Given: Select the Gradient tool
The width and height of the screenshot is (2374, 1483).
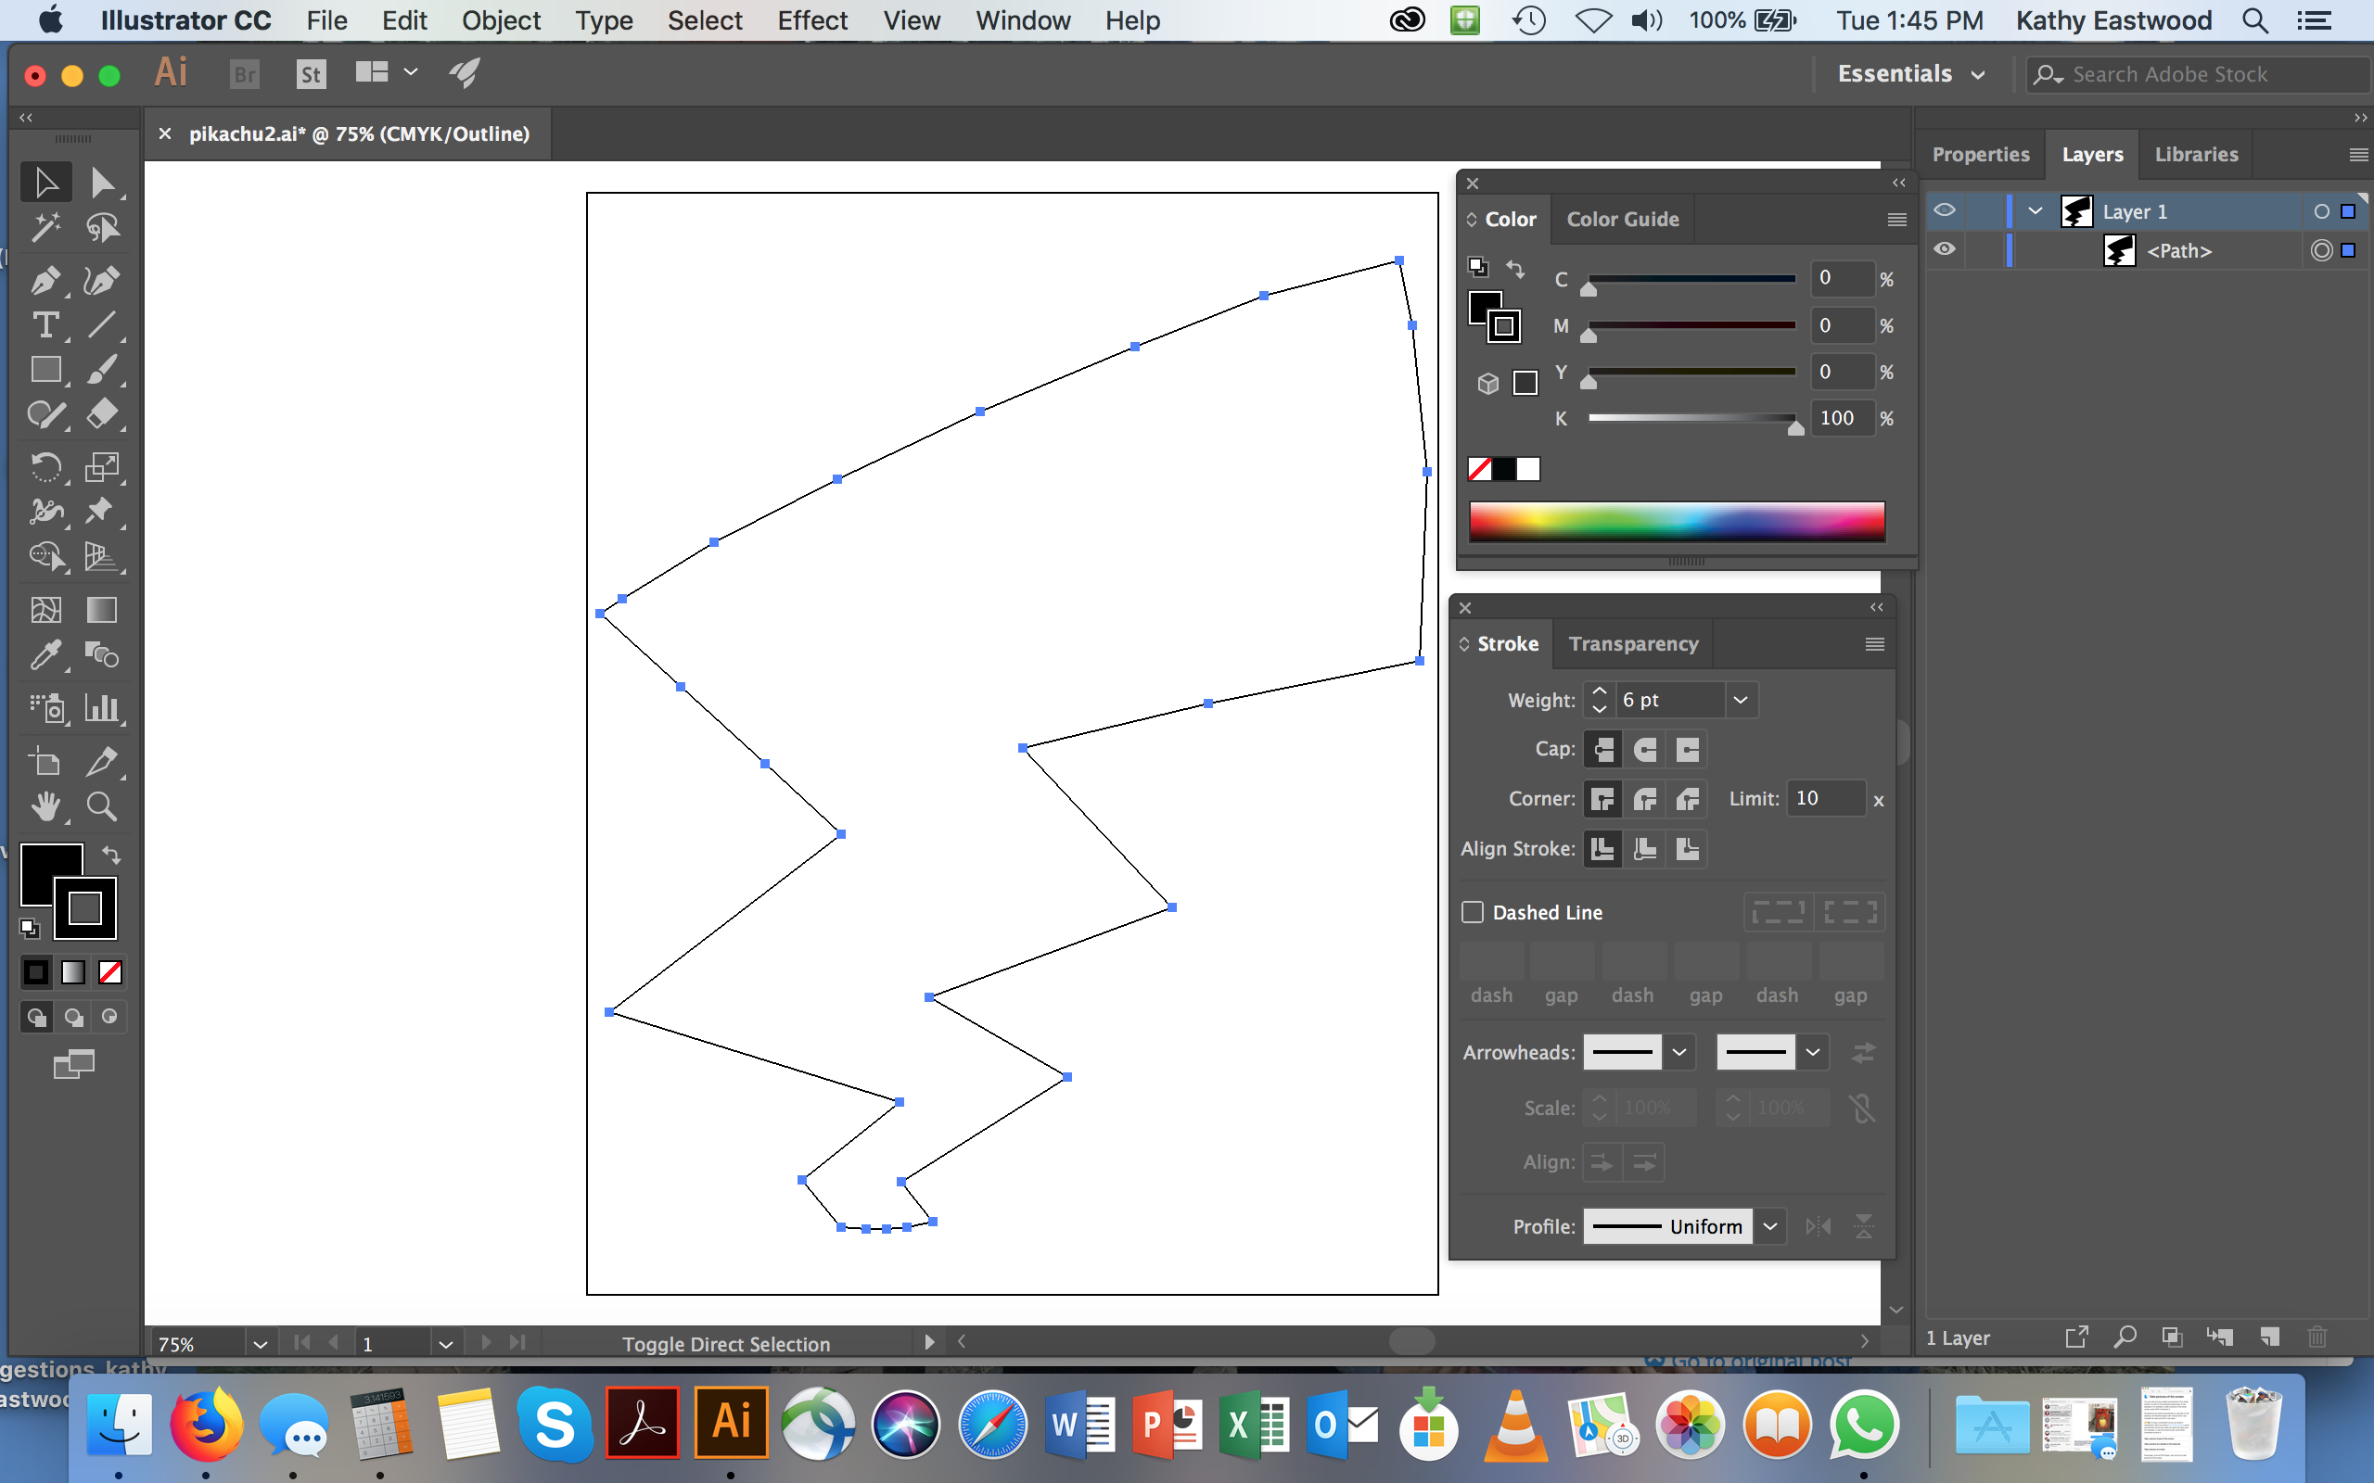Looking at the screenshot, I should pos(102,610).
